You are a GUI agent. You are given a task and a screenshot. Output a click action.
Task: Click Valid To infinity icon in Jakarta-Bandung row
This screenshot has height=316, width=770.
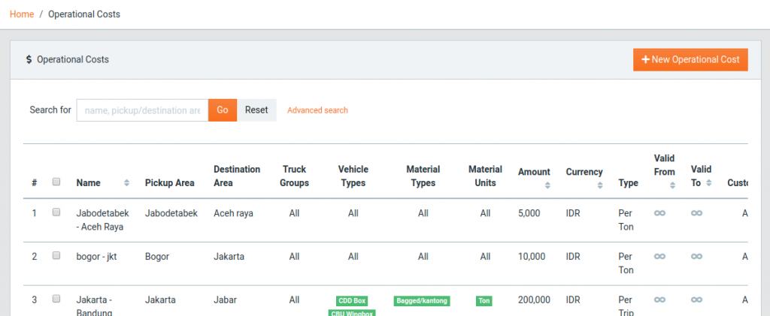[x=696, y=299]
